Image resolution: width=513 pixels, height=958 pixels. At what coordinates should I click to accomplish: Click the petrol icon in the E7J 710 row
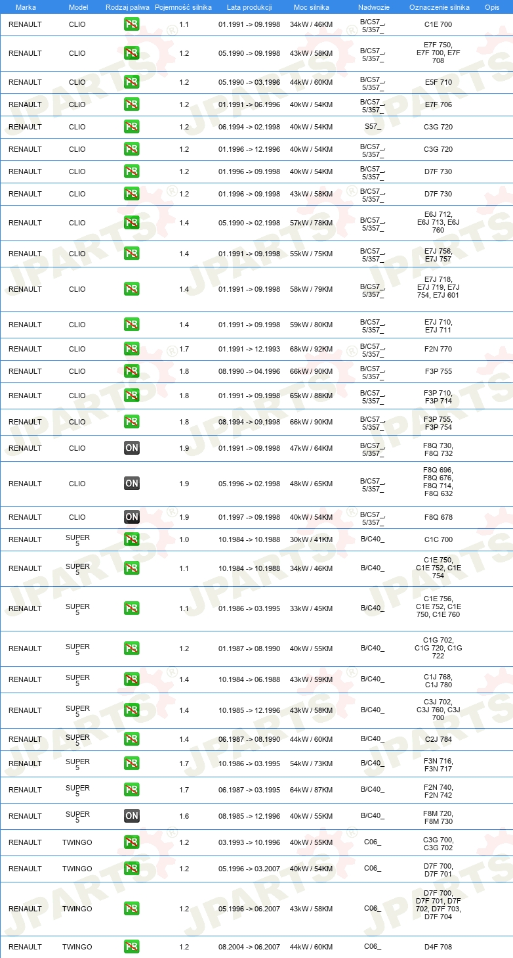[132, 325]
